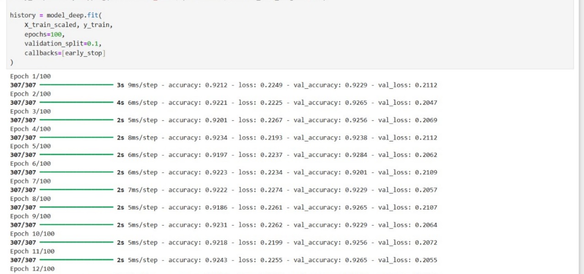Image resolution: width=584 pixels, height=274 pixels.
Task: Click the 'accuracy: 0.9243' value
Action: tap(198, 260)
